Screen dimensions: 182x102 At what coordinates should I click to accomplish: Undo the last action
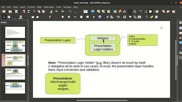click(x=56, y=11)
